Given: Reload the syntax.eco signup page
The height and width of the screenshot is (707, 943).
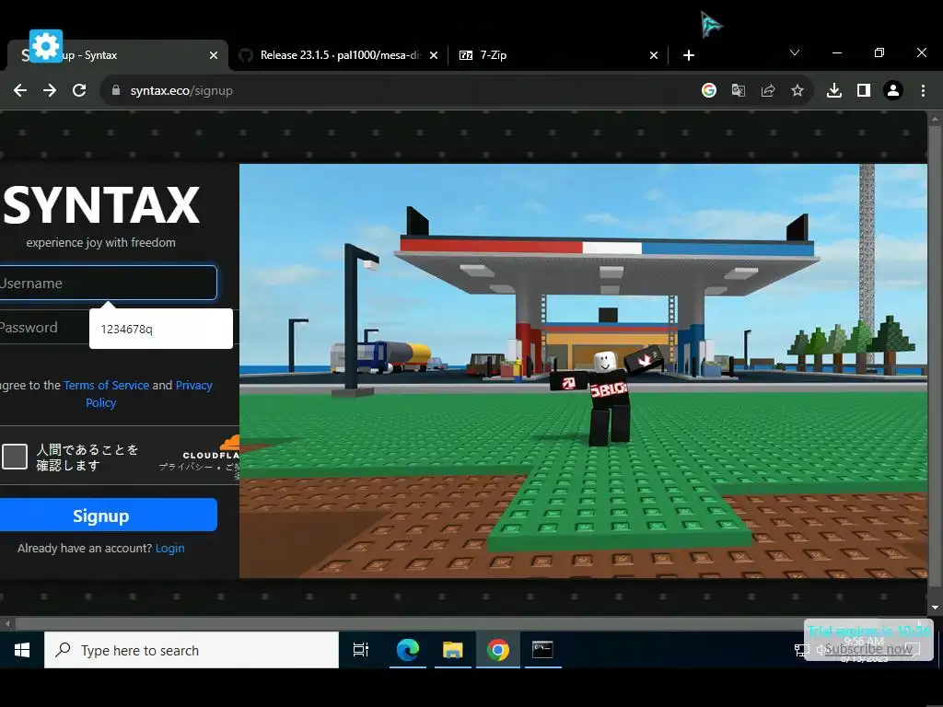Looking at the screenshot, I should 79,91.
